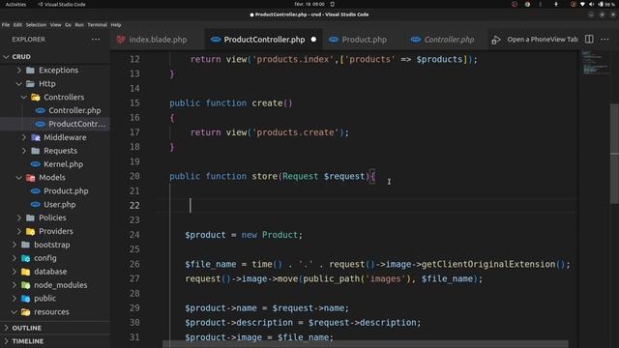
Task: Switch to the index.blade.php tab
Action: 158,40
